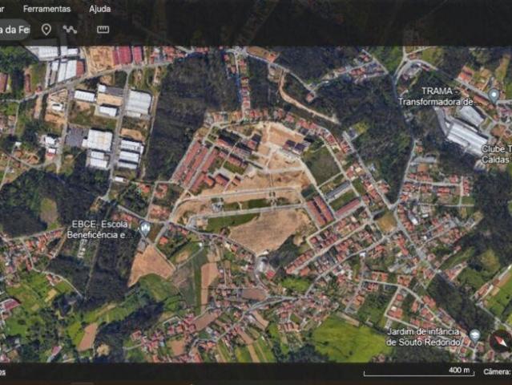Screen dimensions: 512x385
Task: Click the TRAMA location marker icon
Action: tap(494, 95)
